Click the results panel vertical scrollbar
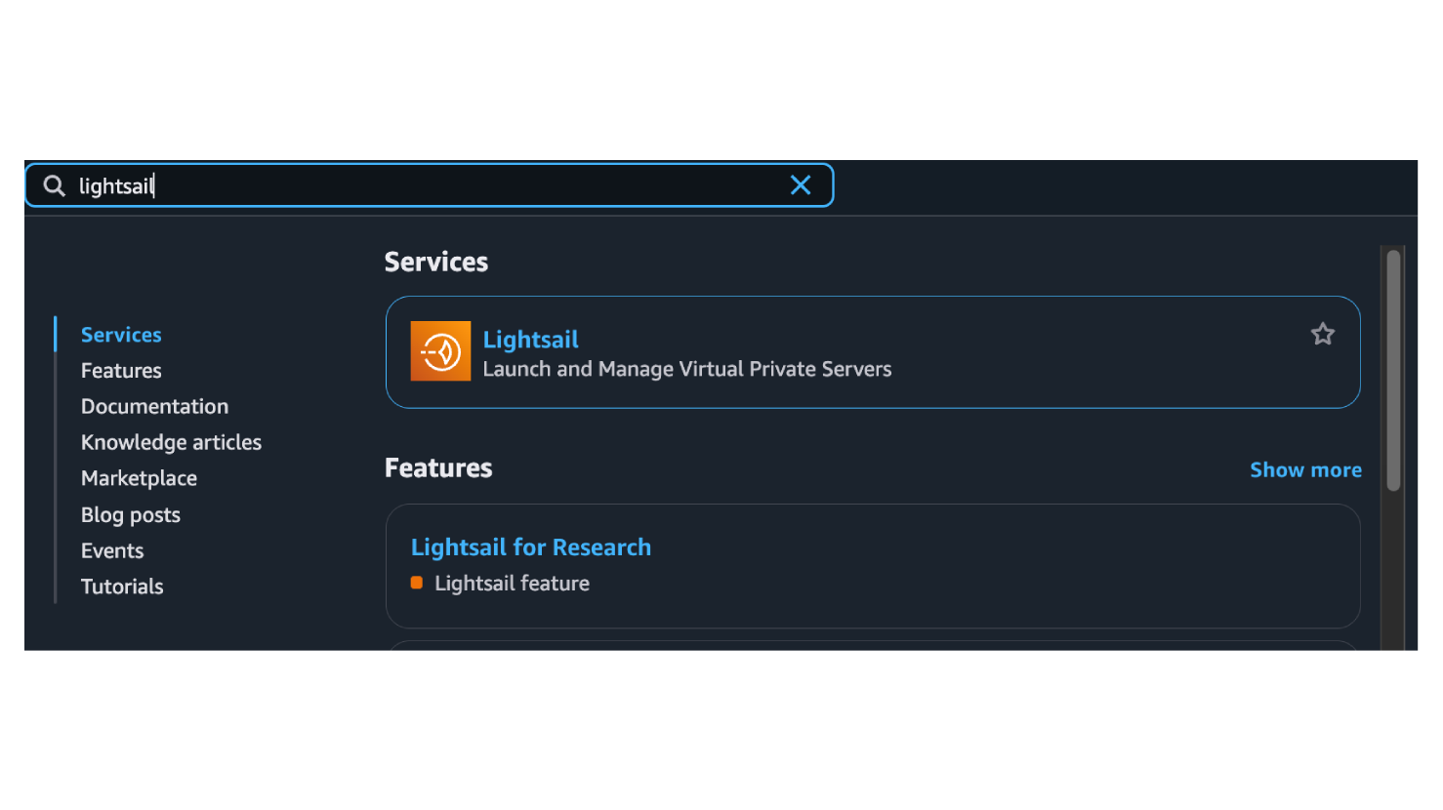1443x810 pixels. (x=1393, y=371)
